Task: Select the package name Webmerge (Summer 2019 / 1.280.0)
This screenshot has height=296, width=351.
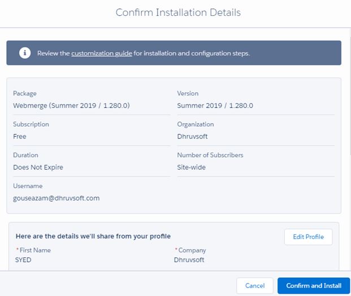Action: 71,106
